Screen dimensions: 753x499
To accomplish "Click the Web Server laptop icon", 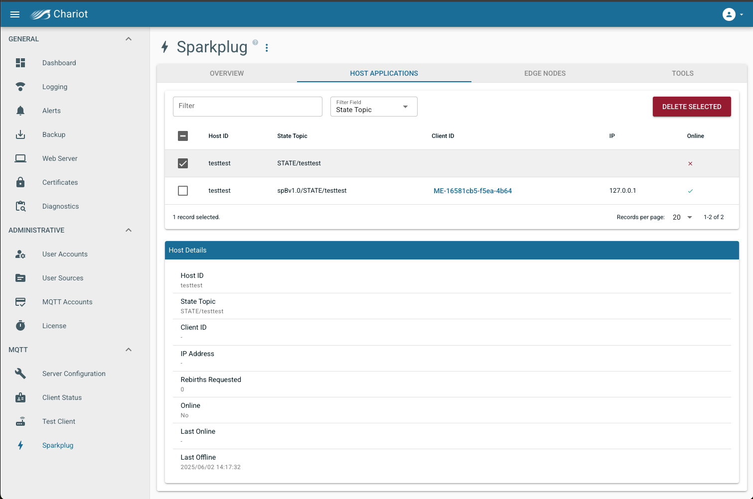I will tap(20, 158).
